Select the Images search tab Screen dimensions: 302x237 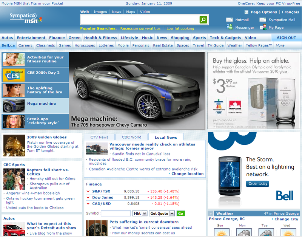(100, 12)
